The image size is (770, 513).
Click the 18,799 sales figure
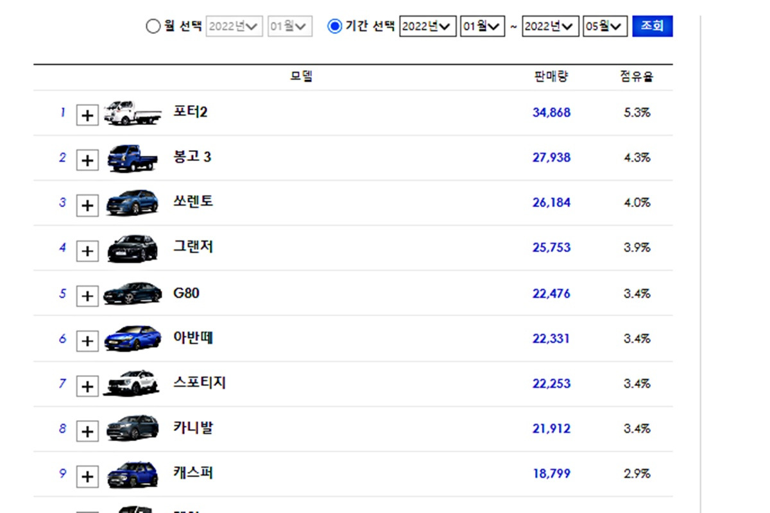(551, 474)
